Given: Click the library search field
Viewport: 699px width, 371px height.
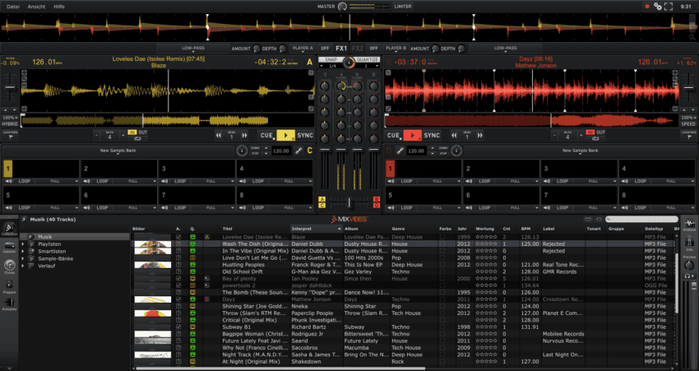Looking at the screenshot, I should click(x=641, y=220).
